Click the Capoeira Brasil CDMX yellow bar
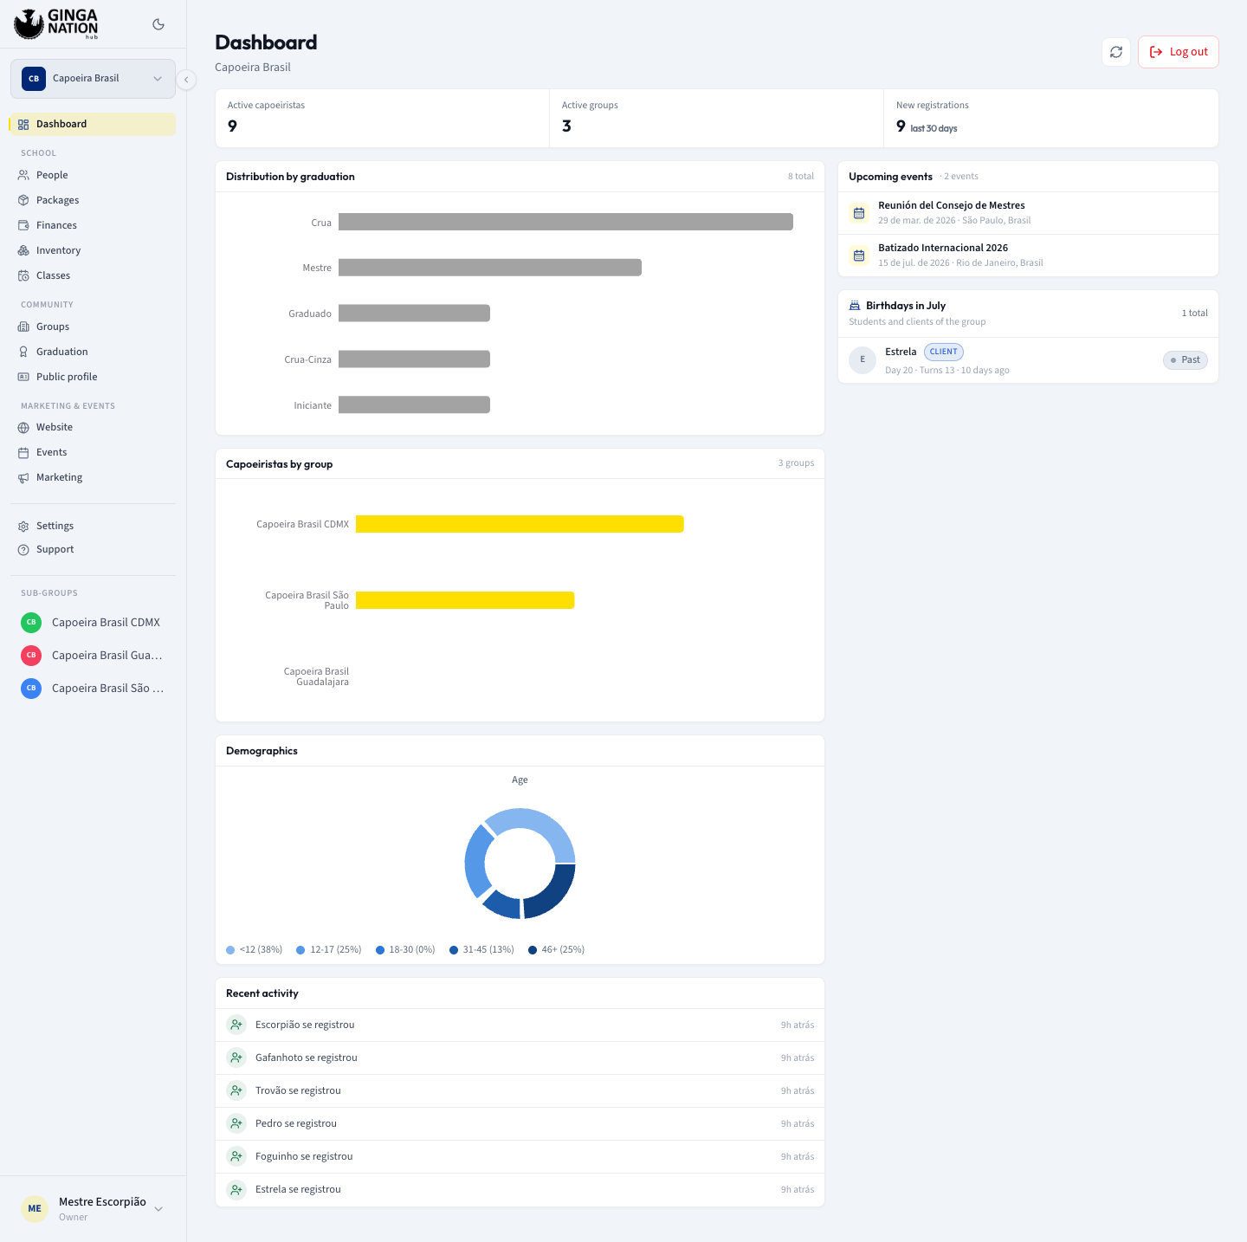Viewport: 1247px width, 1242px height. tap(520, 524)
